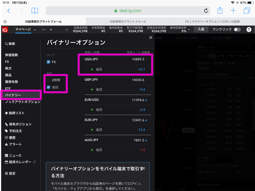Show all Safari tabs overview
Viewport: 255px width, 191px height.
[247, 11]
